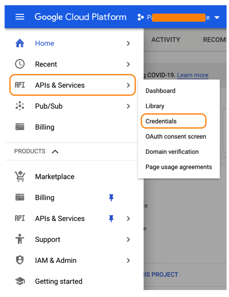The width and height of the screenshot is (229, 297).
Task: Click the Support figure icon
Action: point(20,239)
